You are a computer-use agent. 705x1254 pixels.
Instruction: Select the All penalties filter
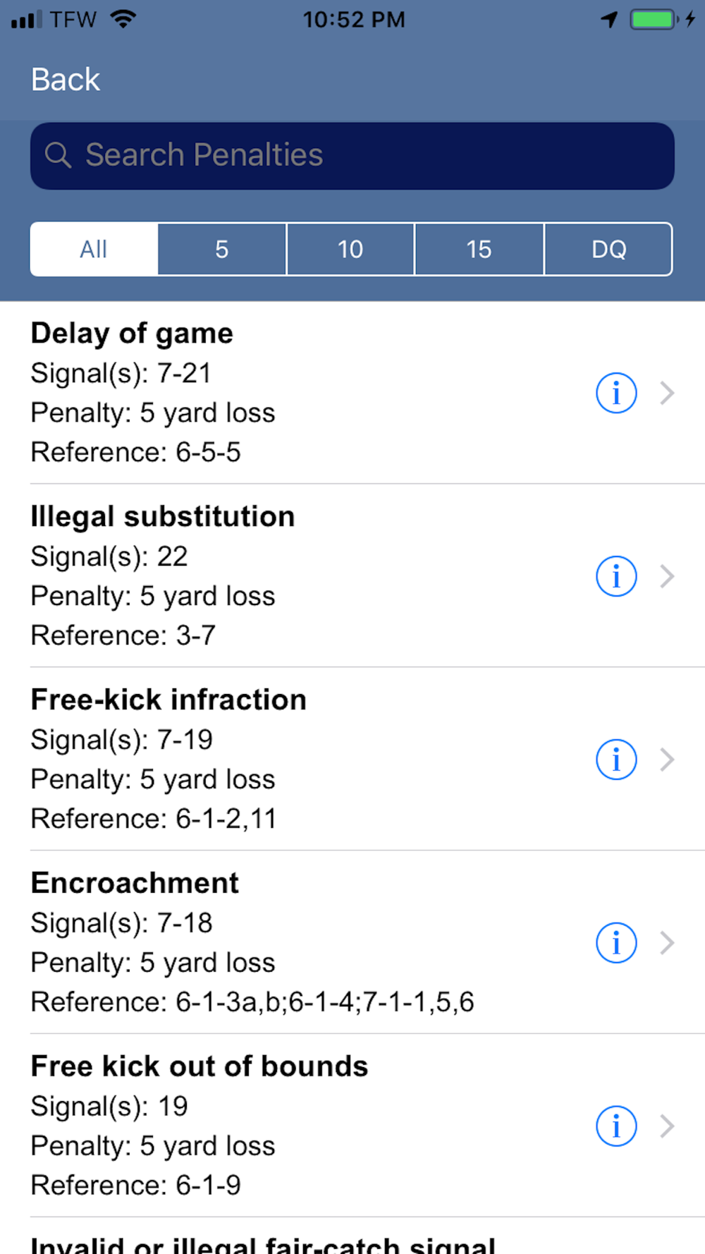94,249
